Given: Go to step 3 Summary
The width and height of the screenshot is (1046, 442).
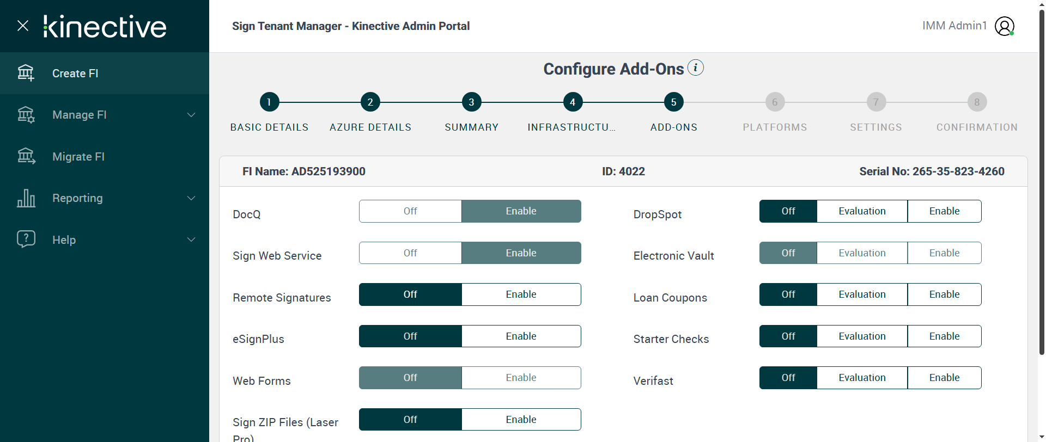Looking at the screenshot, I should [471, 102].
